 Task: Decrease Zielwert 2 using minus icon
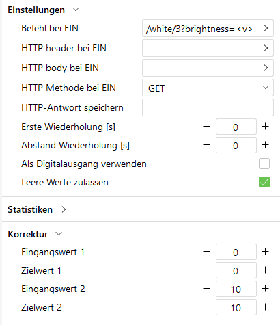[206, 307]
